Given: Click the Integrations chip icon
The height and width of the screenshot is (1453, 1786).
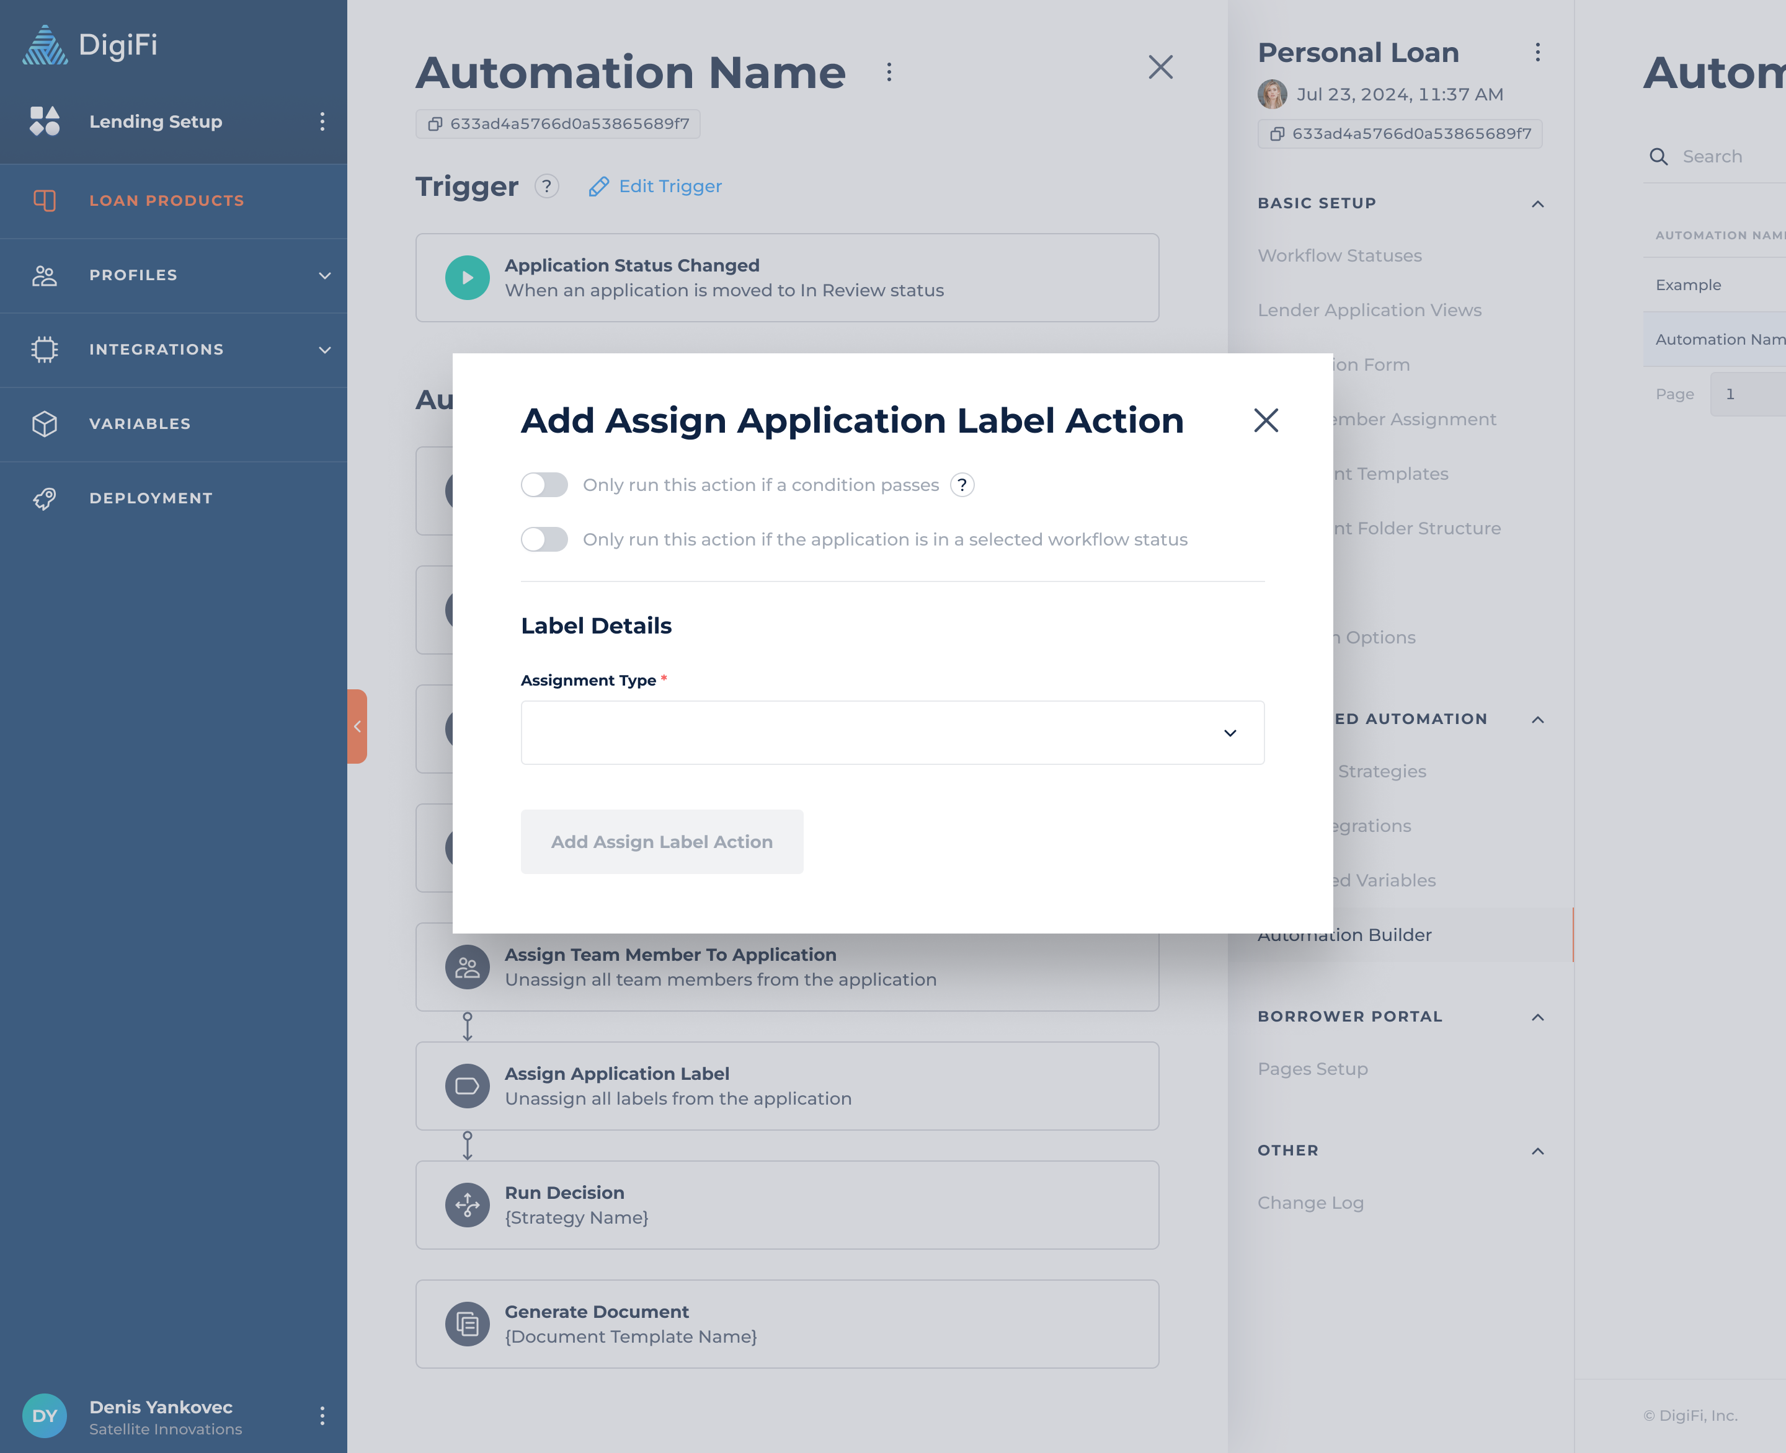Looking at the screenshot, I should click(x=45, y=349).
